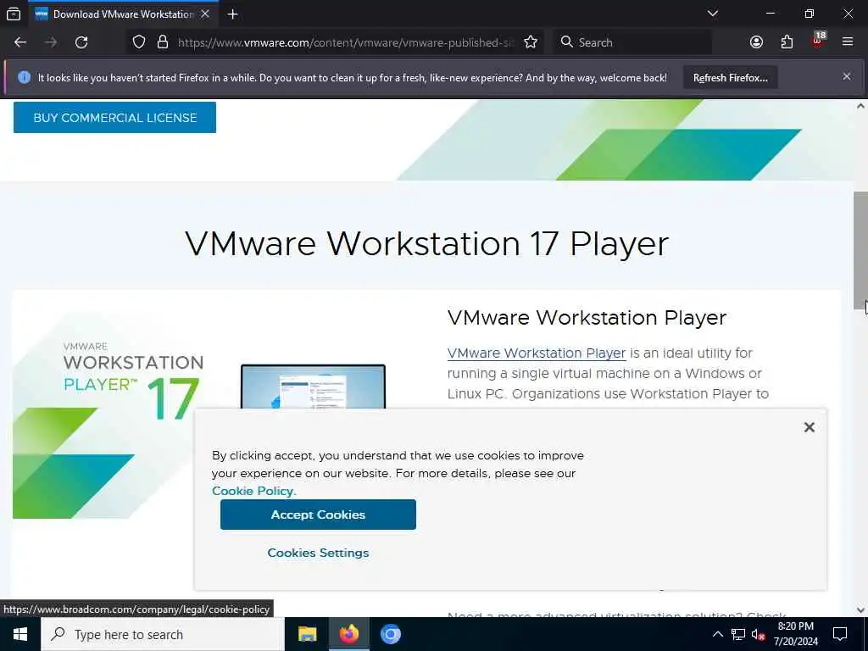
Task: Open the Cookie Policy link
Action: (x=254, y=491)
